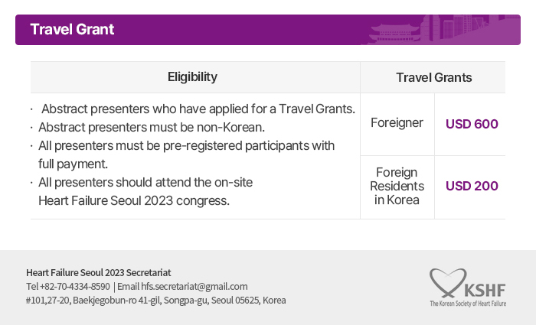536x325 pixels.
Task: Click the pre-registered participants bullet
Action: point(182,154)
